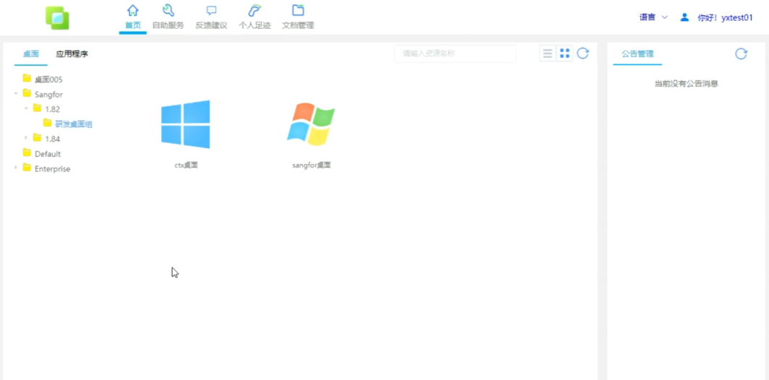Click the 文档管理 menu label
Viewport: 769px width, 380px height.
(298, 25)
